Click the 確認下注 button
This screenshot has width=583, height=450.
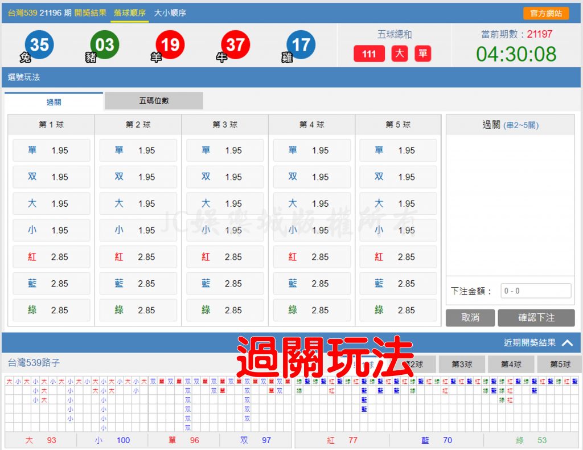[x=536, y=318]
